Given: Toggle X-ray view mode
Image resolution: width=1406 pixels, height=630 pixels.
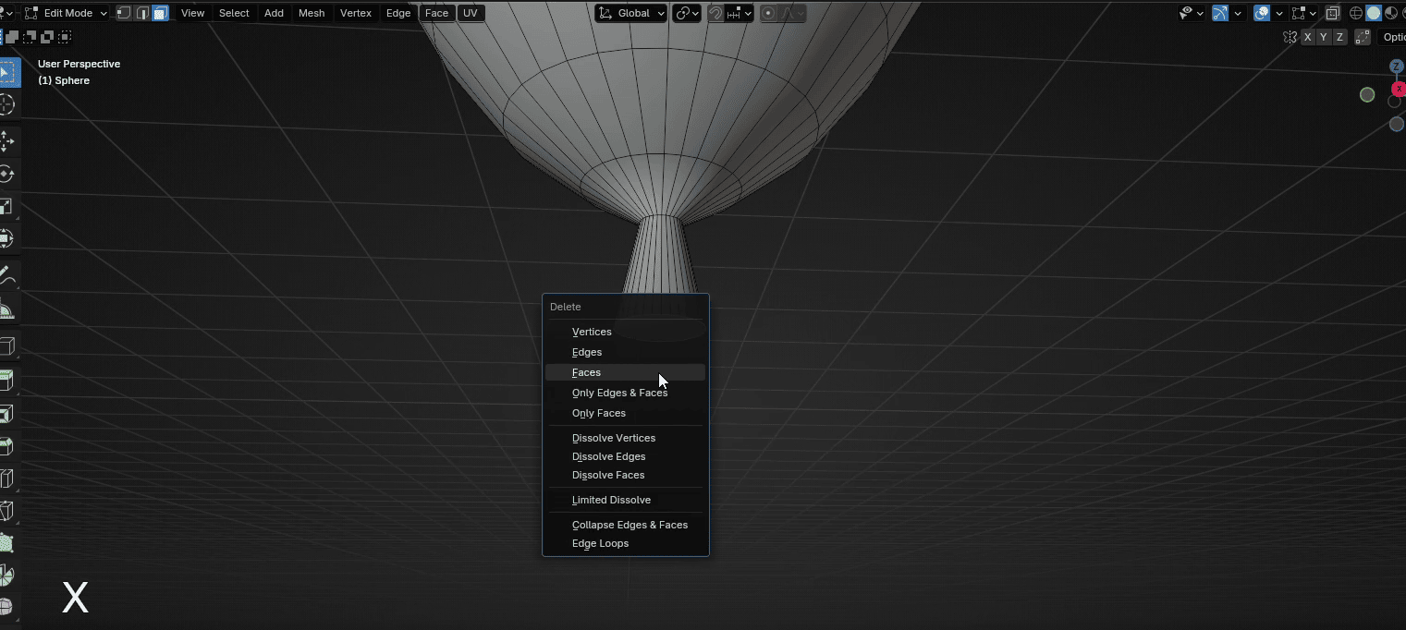Looking at the screenshot, I should tap(1332, 13).
